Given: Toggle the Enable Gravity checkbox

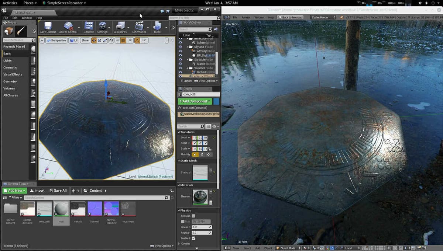Looking at the screenshot, I should [x=193, y=238].
